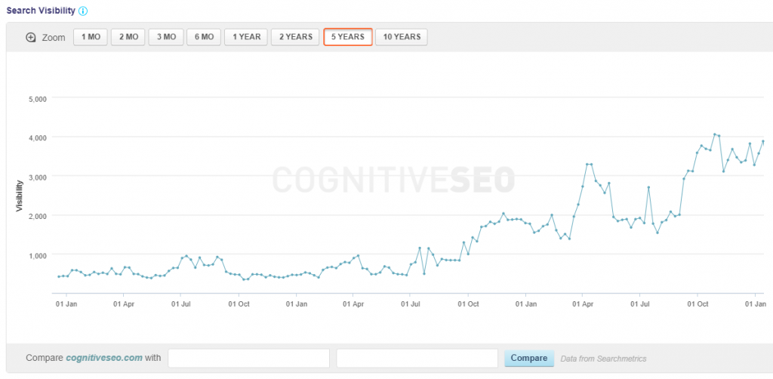Click the last data point on the line
This screenshot has height=379, width=773.
[x=763, y=141]
